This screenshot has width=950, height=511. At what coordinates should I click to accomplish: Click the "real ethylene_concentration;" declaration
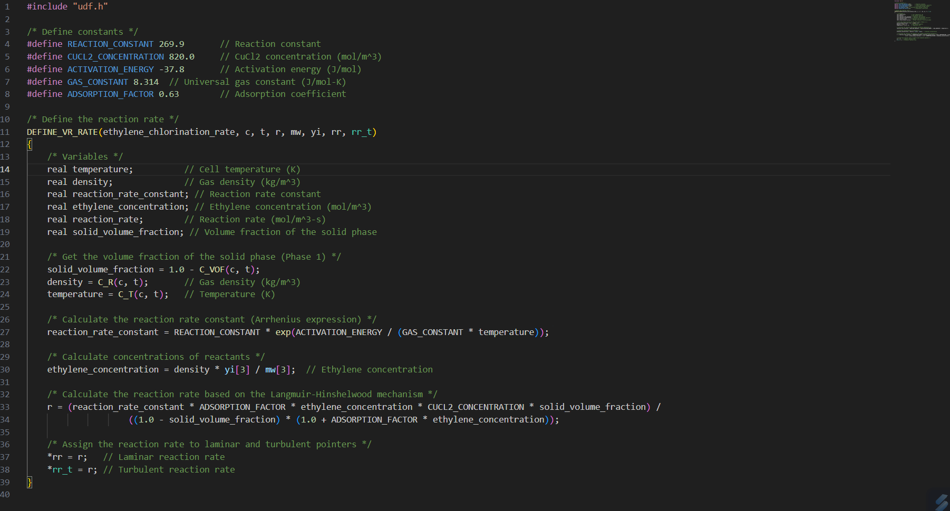pos(118,207)
